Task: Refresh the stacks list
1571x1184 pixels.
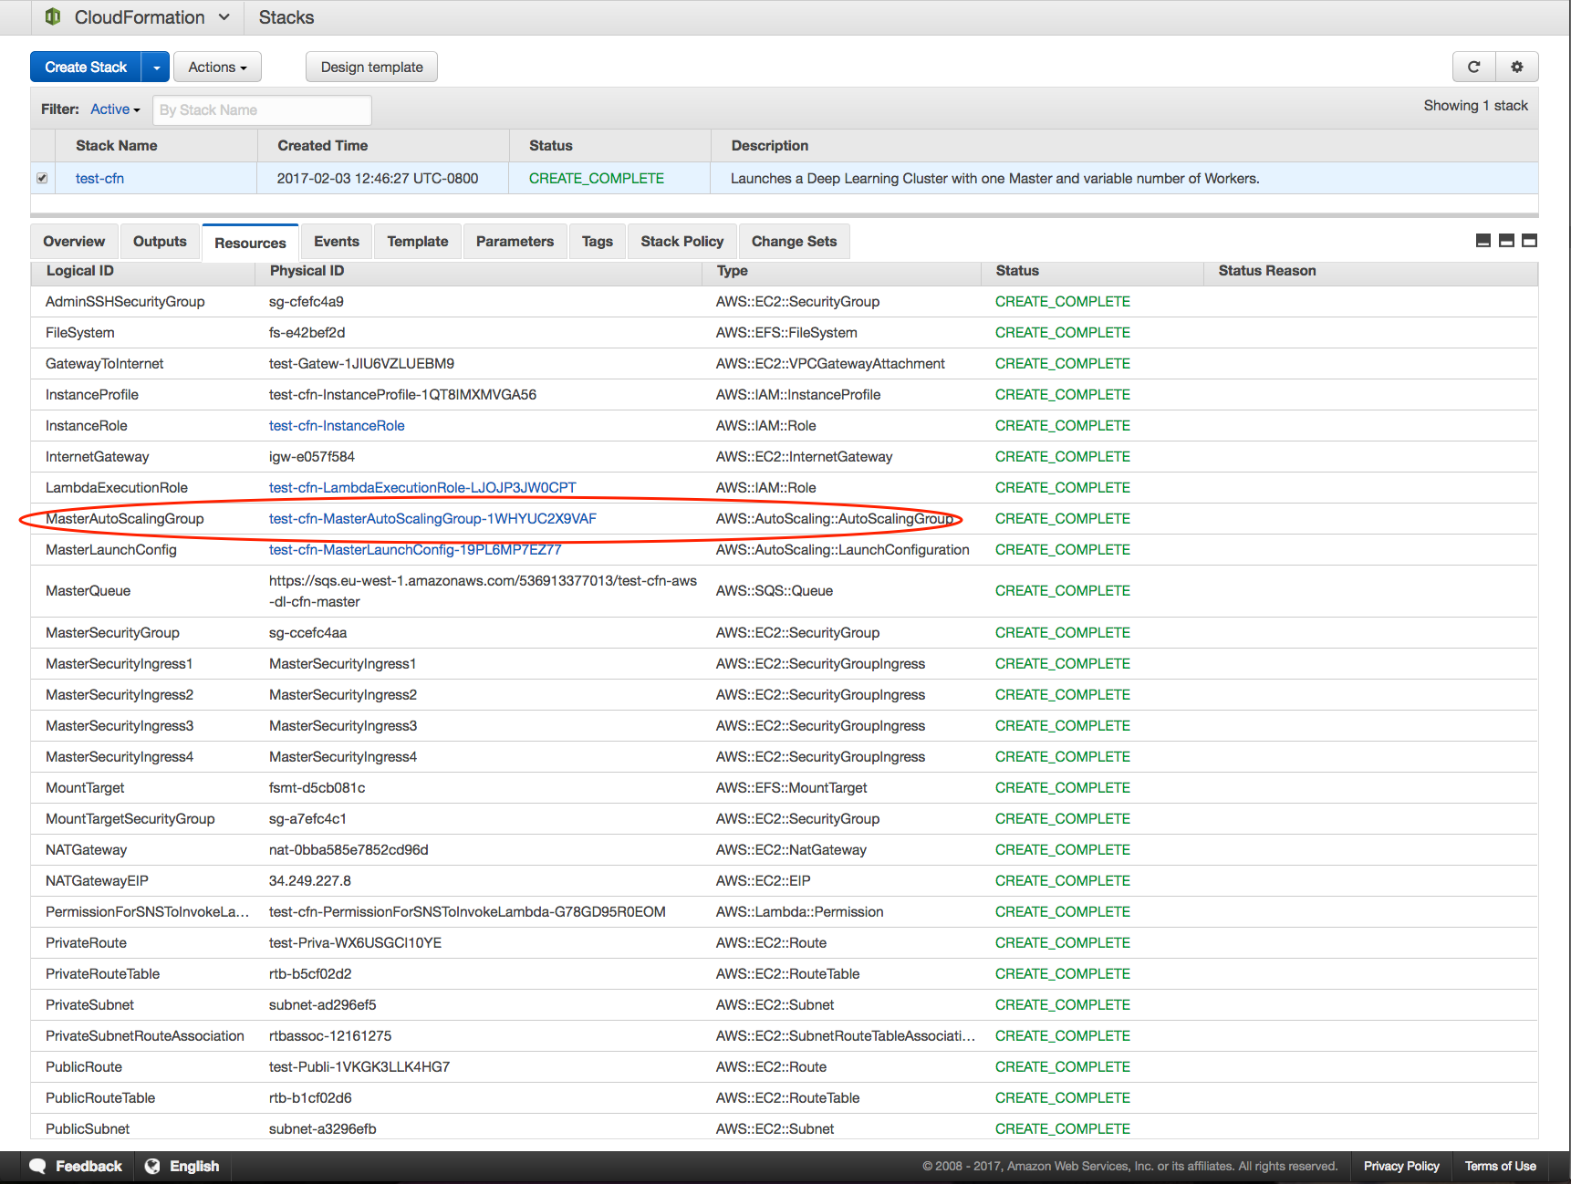Action: 1473,67
